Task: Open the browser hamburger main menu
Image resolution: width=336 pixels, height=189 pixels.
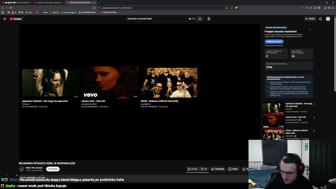Action: 333,8
